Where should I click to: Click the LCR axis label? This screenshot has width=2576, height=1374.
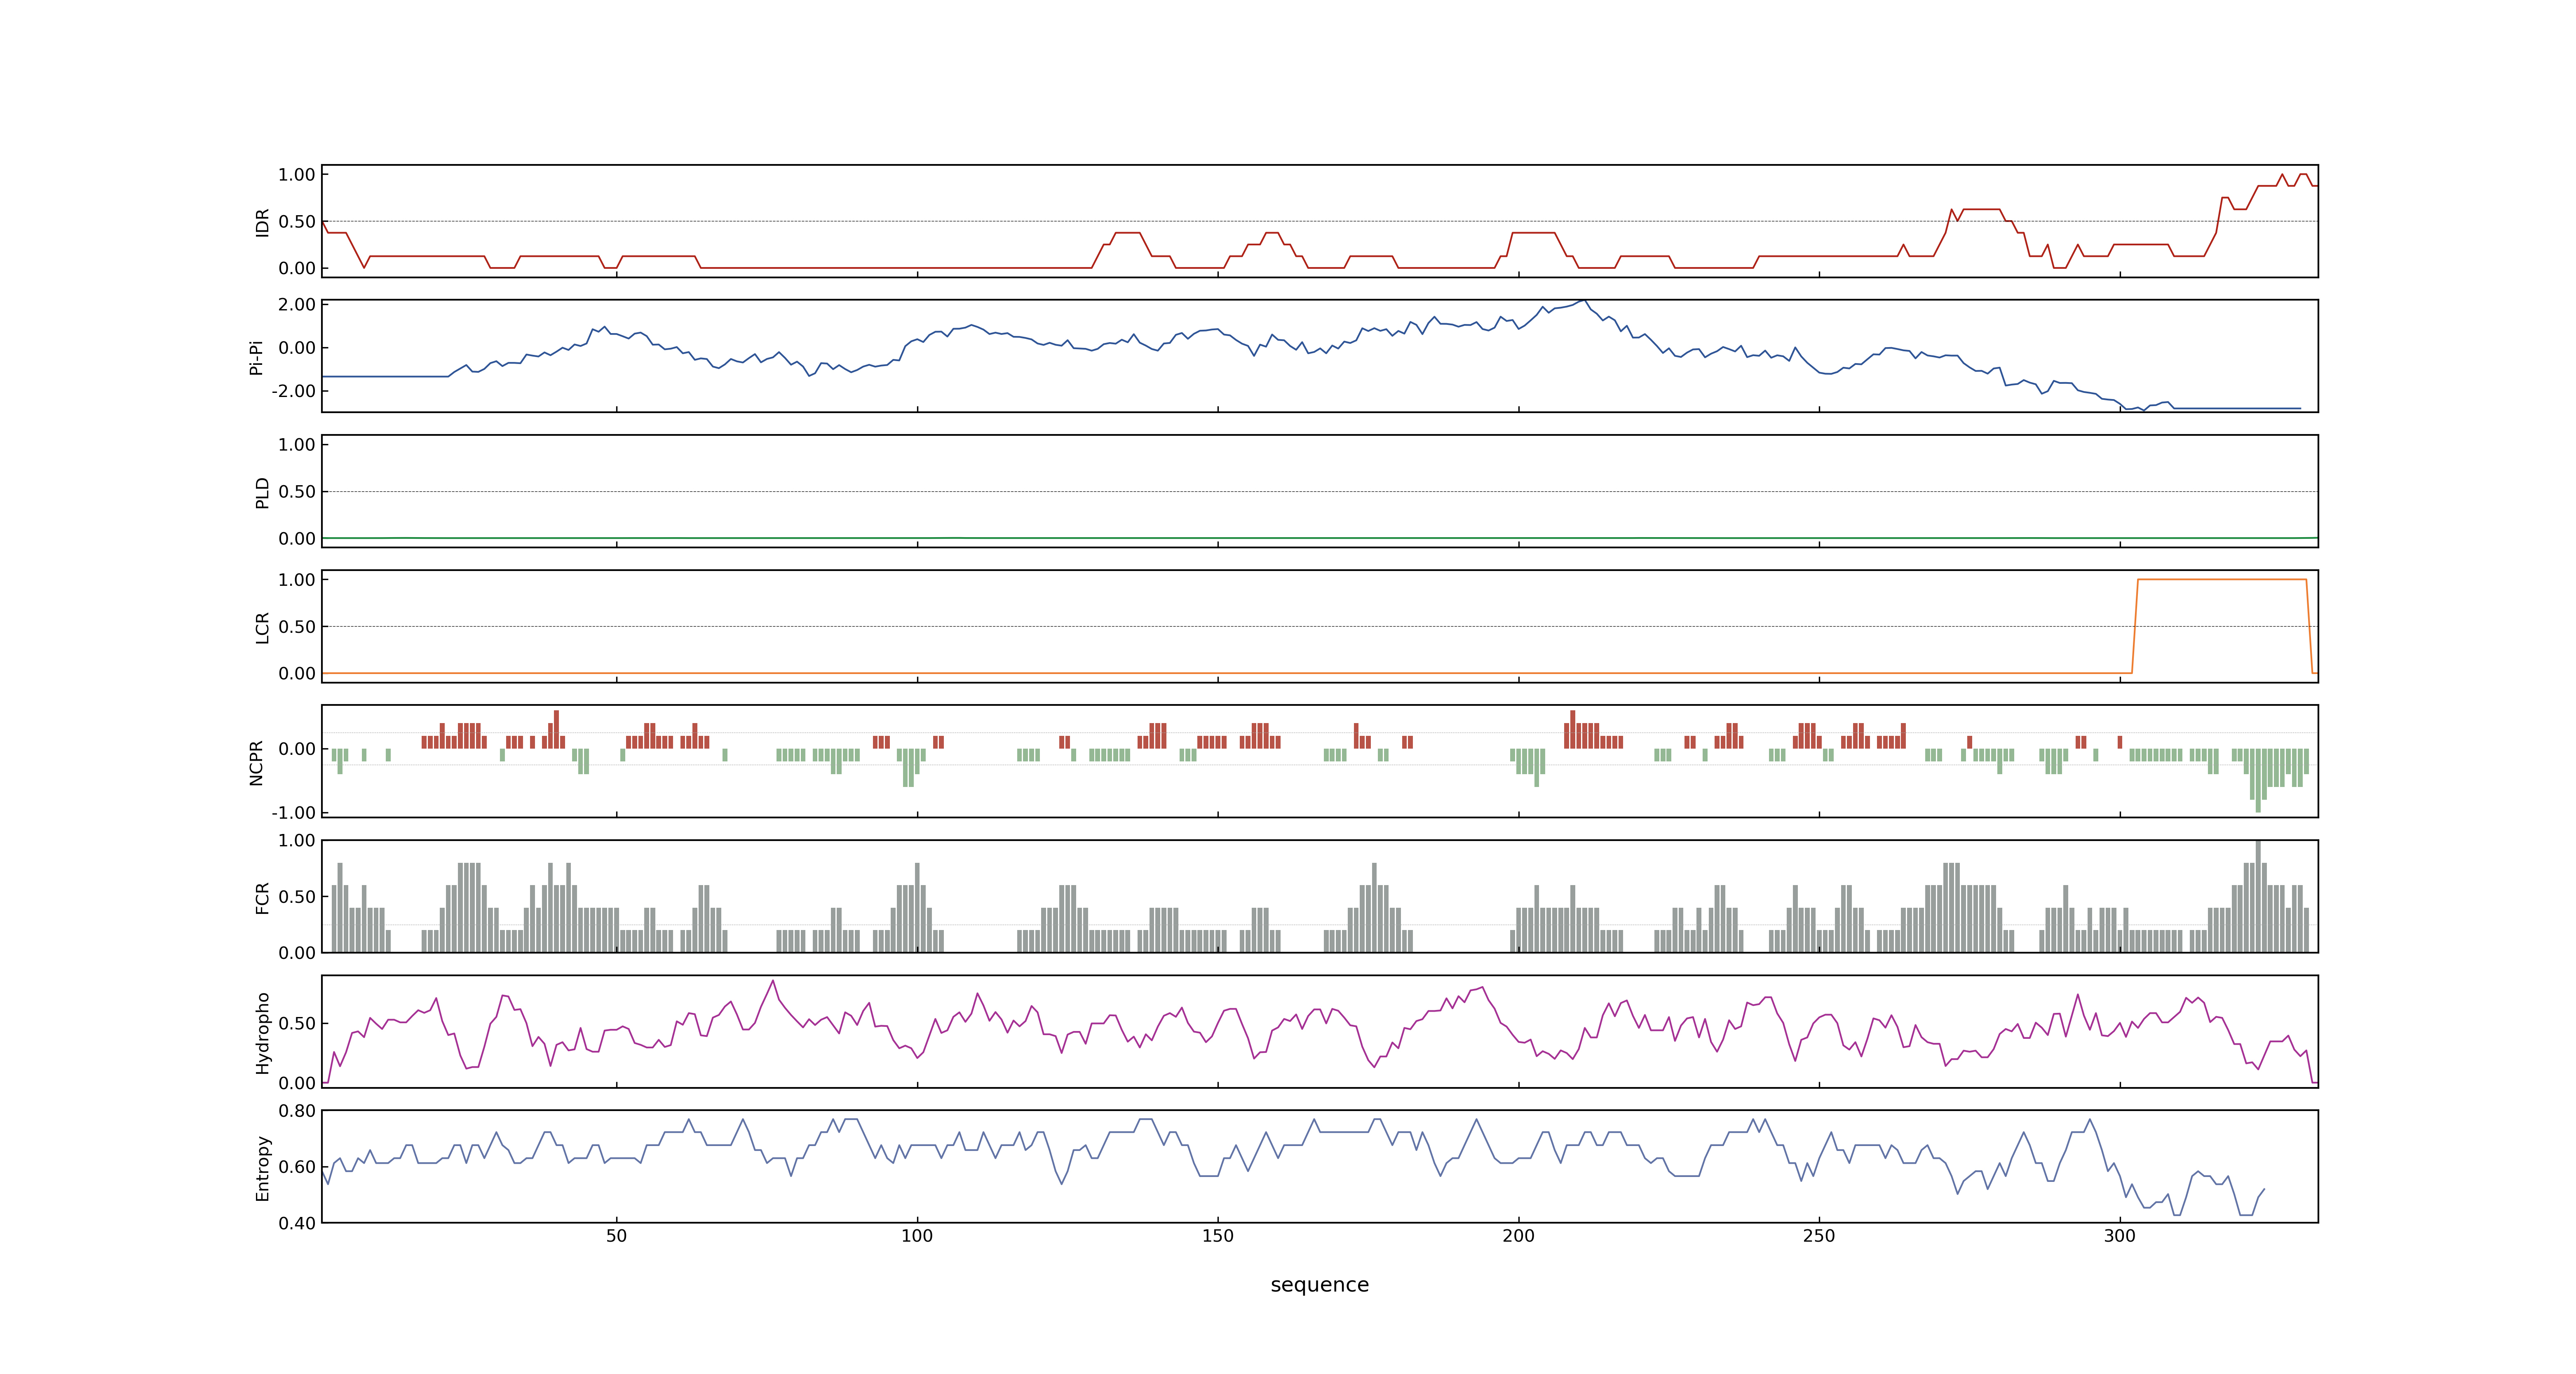pos(262,627)
